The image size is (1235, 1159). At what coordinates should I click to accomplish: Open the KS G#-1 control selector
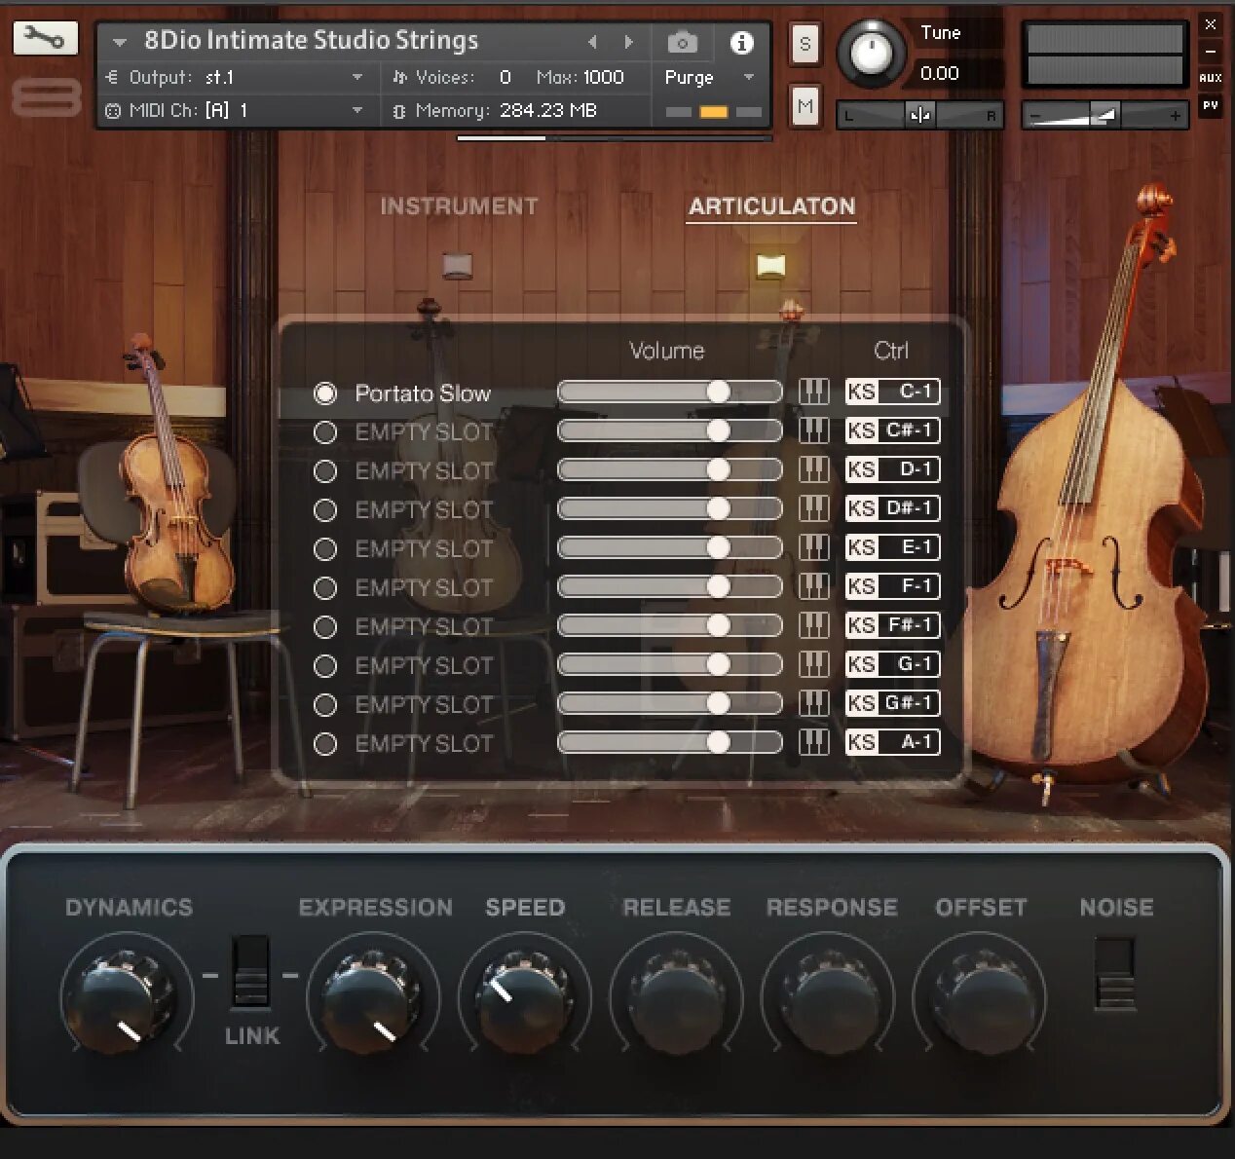click(x=892, y=703)
